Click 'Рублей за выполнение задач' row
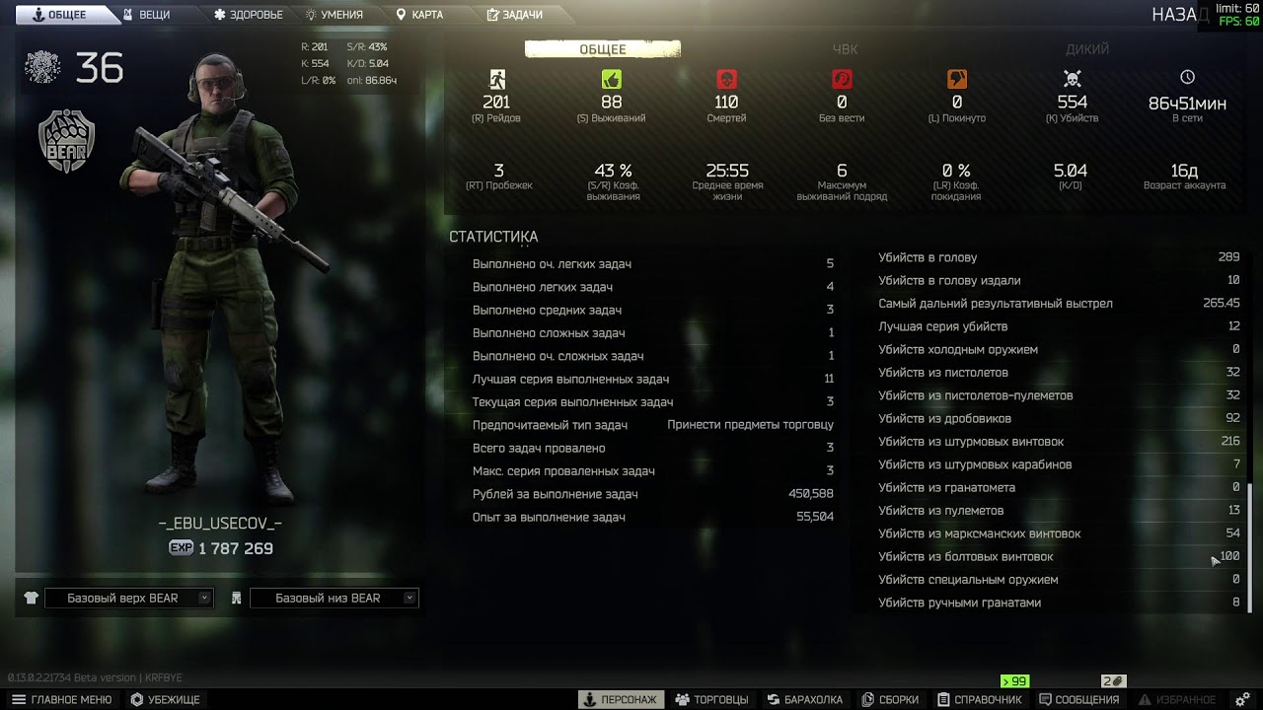 (x=653, y=494)
